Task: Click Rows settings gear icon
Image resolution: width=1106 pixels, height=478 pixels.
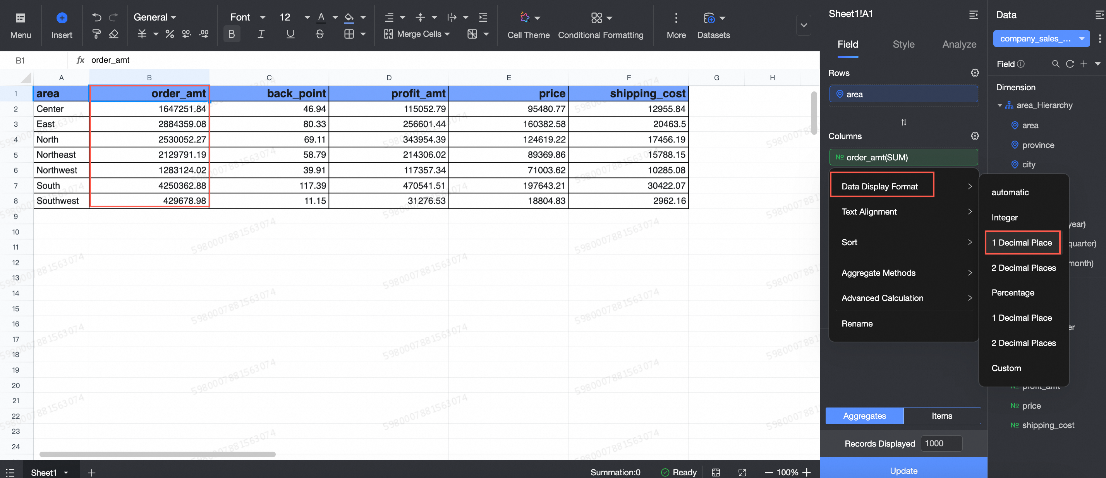Action: coord(975,72)
